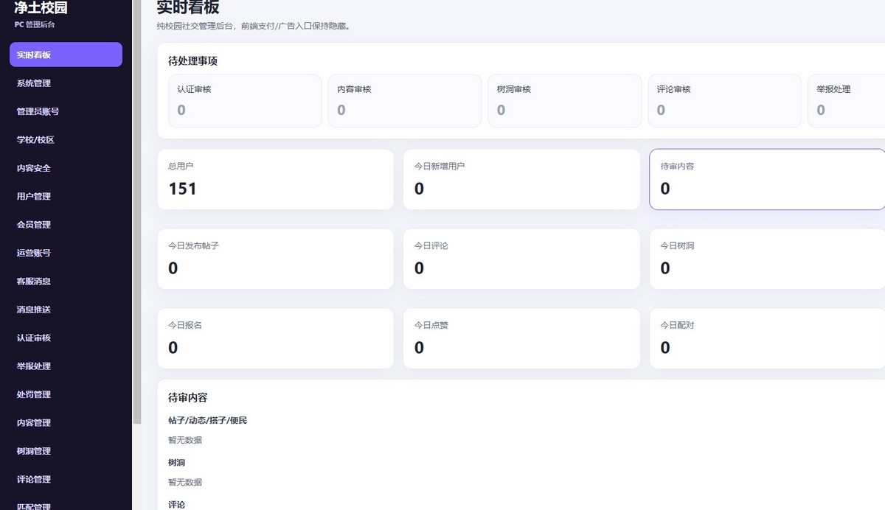The image size is (885, 510).
Task: Click the 举报处理 pending card
Action: pos(847,100)
